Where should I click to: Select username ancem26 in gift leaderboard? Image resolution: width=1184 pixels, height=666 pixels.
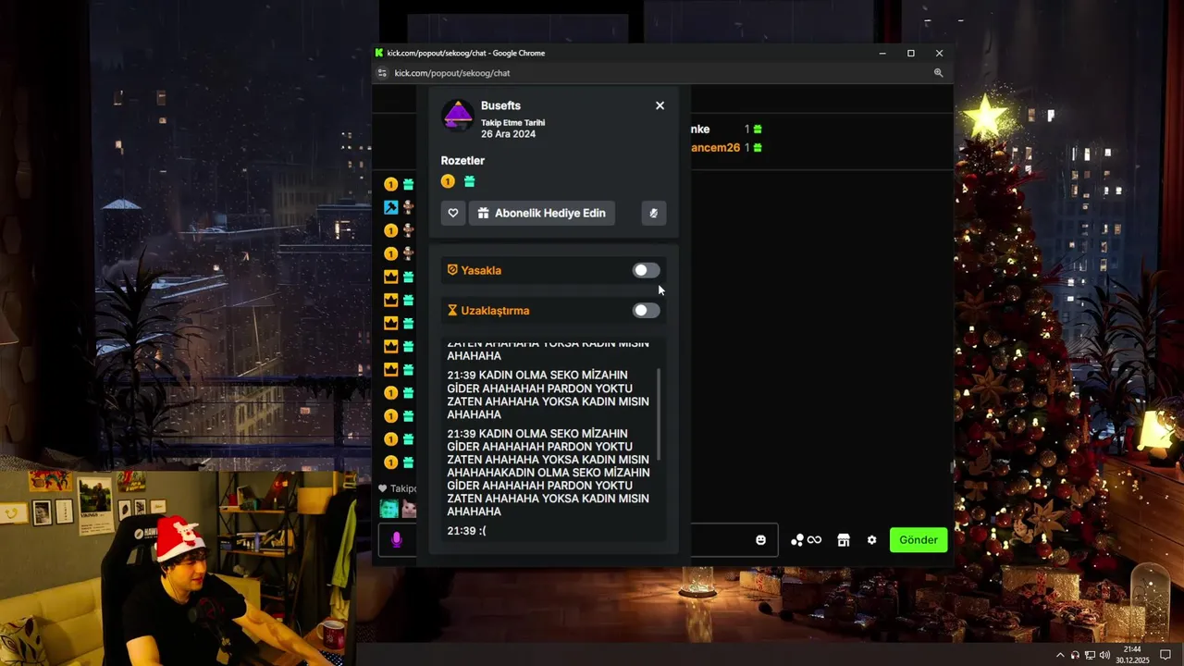716,147
